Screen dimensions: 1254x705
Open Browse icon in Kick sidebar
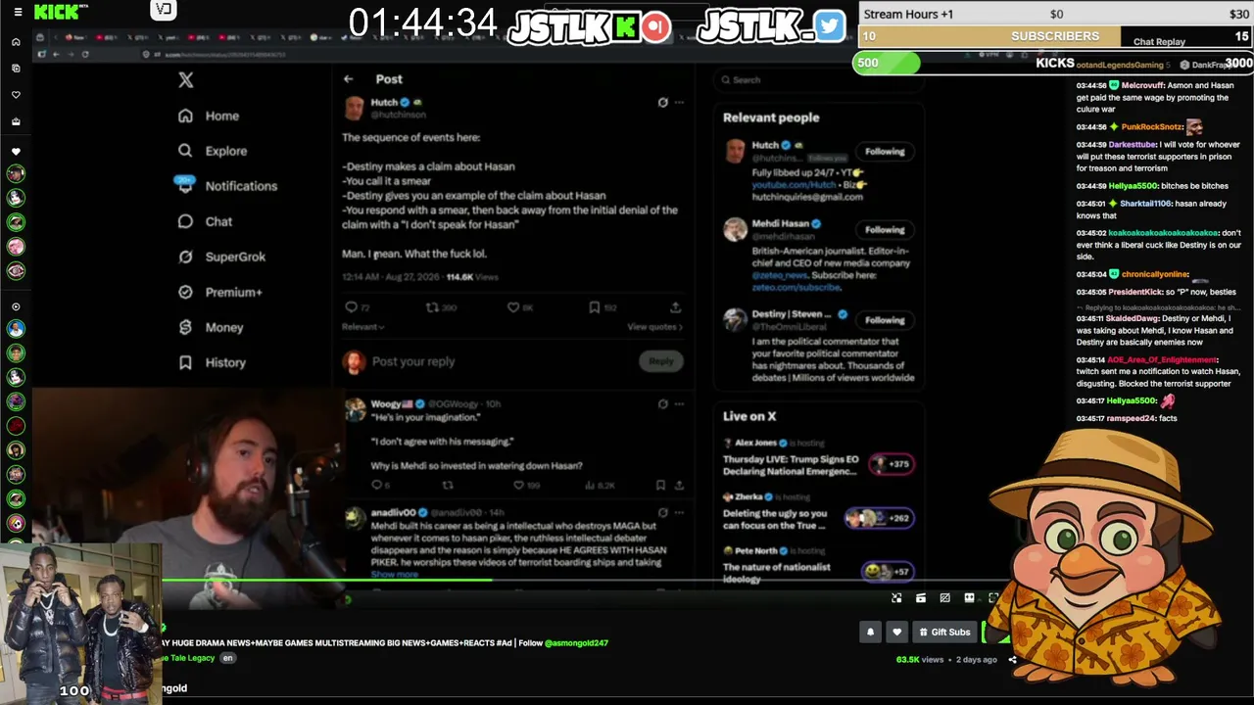(x=16, y=69)
